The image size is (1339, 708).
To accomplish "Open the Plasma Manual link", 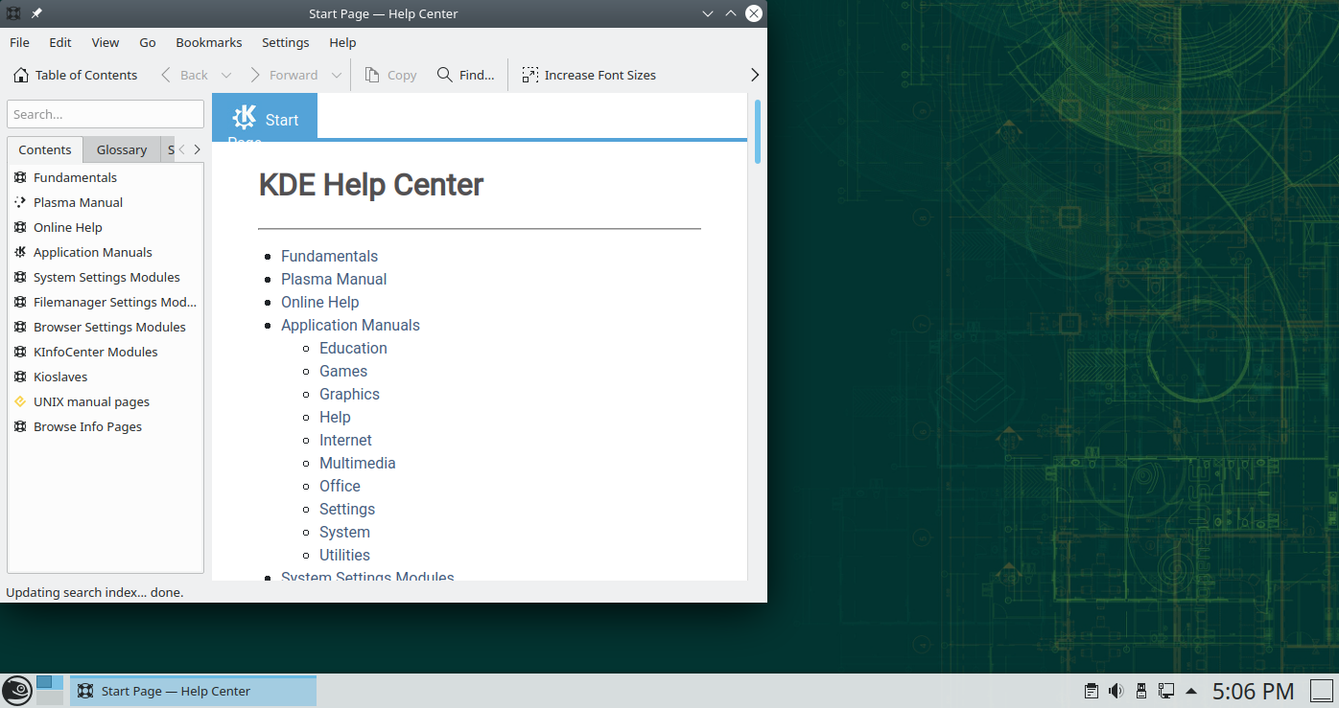I will (334, 279).
